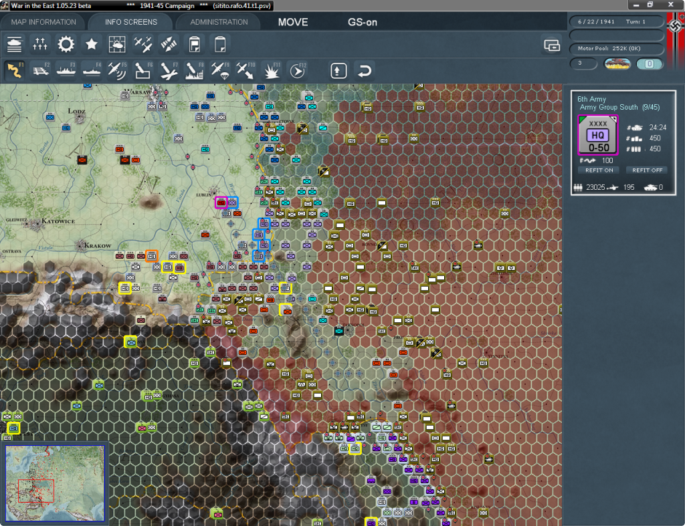
Task: Open the air doctrine planes icon
Action: click(x=143, y=44)
